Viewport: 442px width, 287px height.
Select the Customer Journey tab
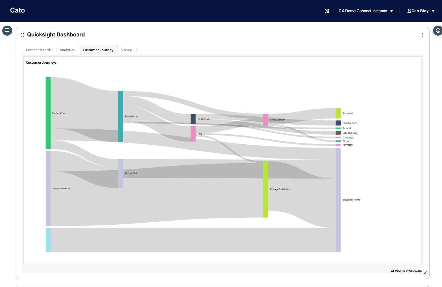point(98,50)
